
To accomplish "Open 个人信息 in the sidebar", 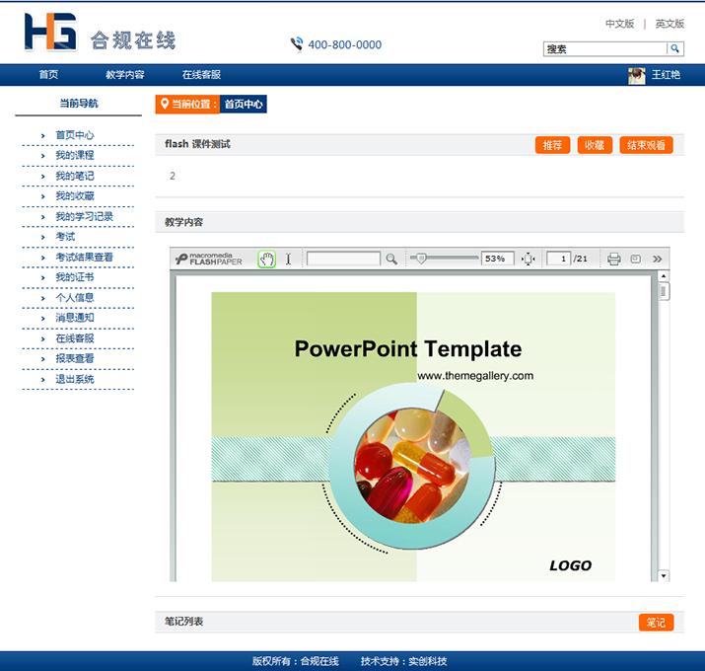I will (x=75, y=297).
